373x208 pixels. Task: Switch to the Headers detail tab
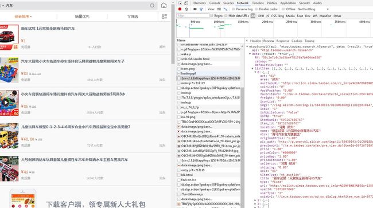pos(255,41)
